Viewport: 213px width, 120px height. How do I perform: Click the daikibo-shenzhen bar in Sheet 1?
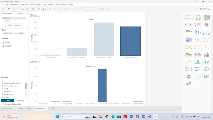tap(130, 41)
